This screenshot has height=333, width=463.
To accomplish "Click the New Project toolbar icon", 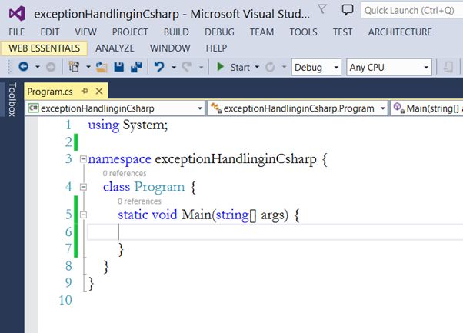I will pyautogui.click(x=74, y=67).
